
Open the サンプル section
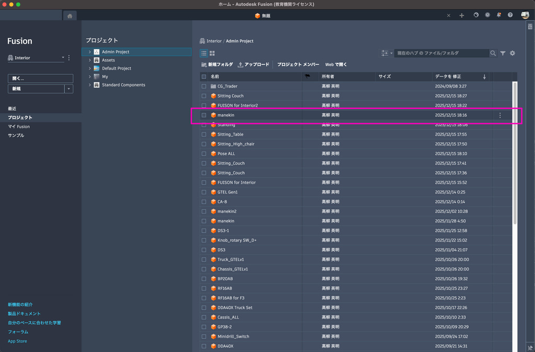(16, 135)
